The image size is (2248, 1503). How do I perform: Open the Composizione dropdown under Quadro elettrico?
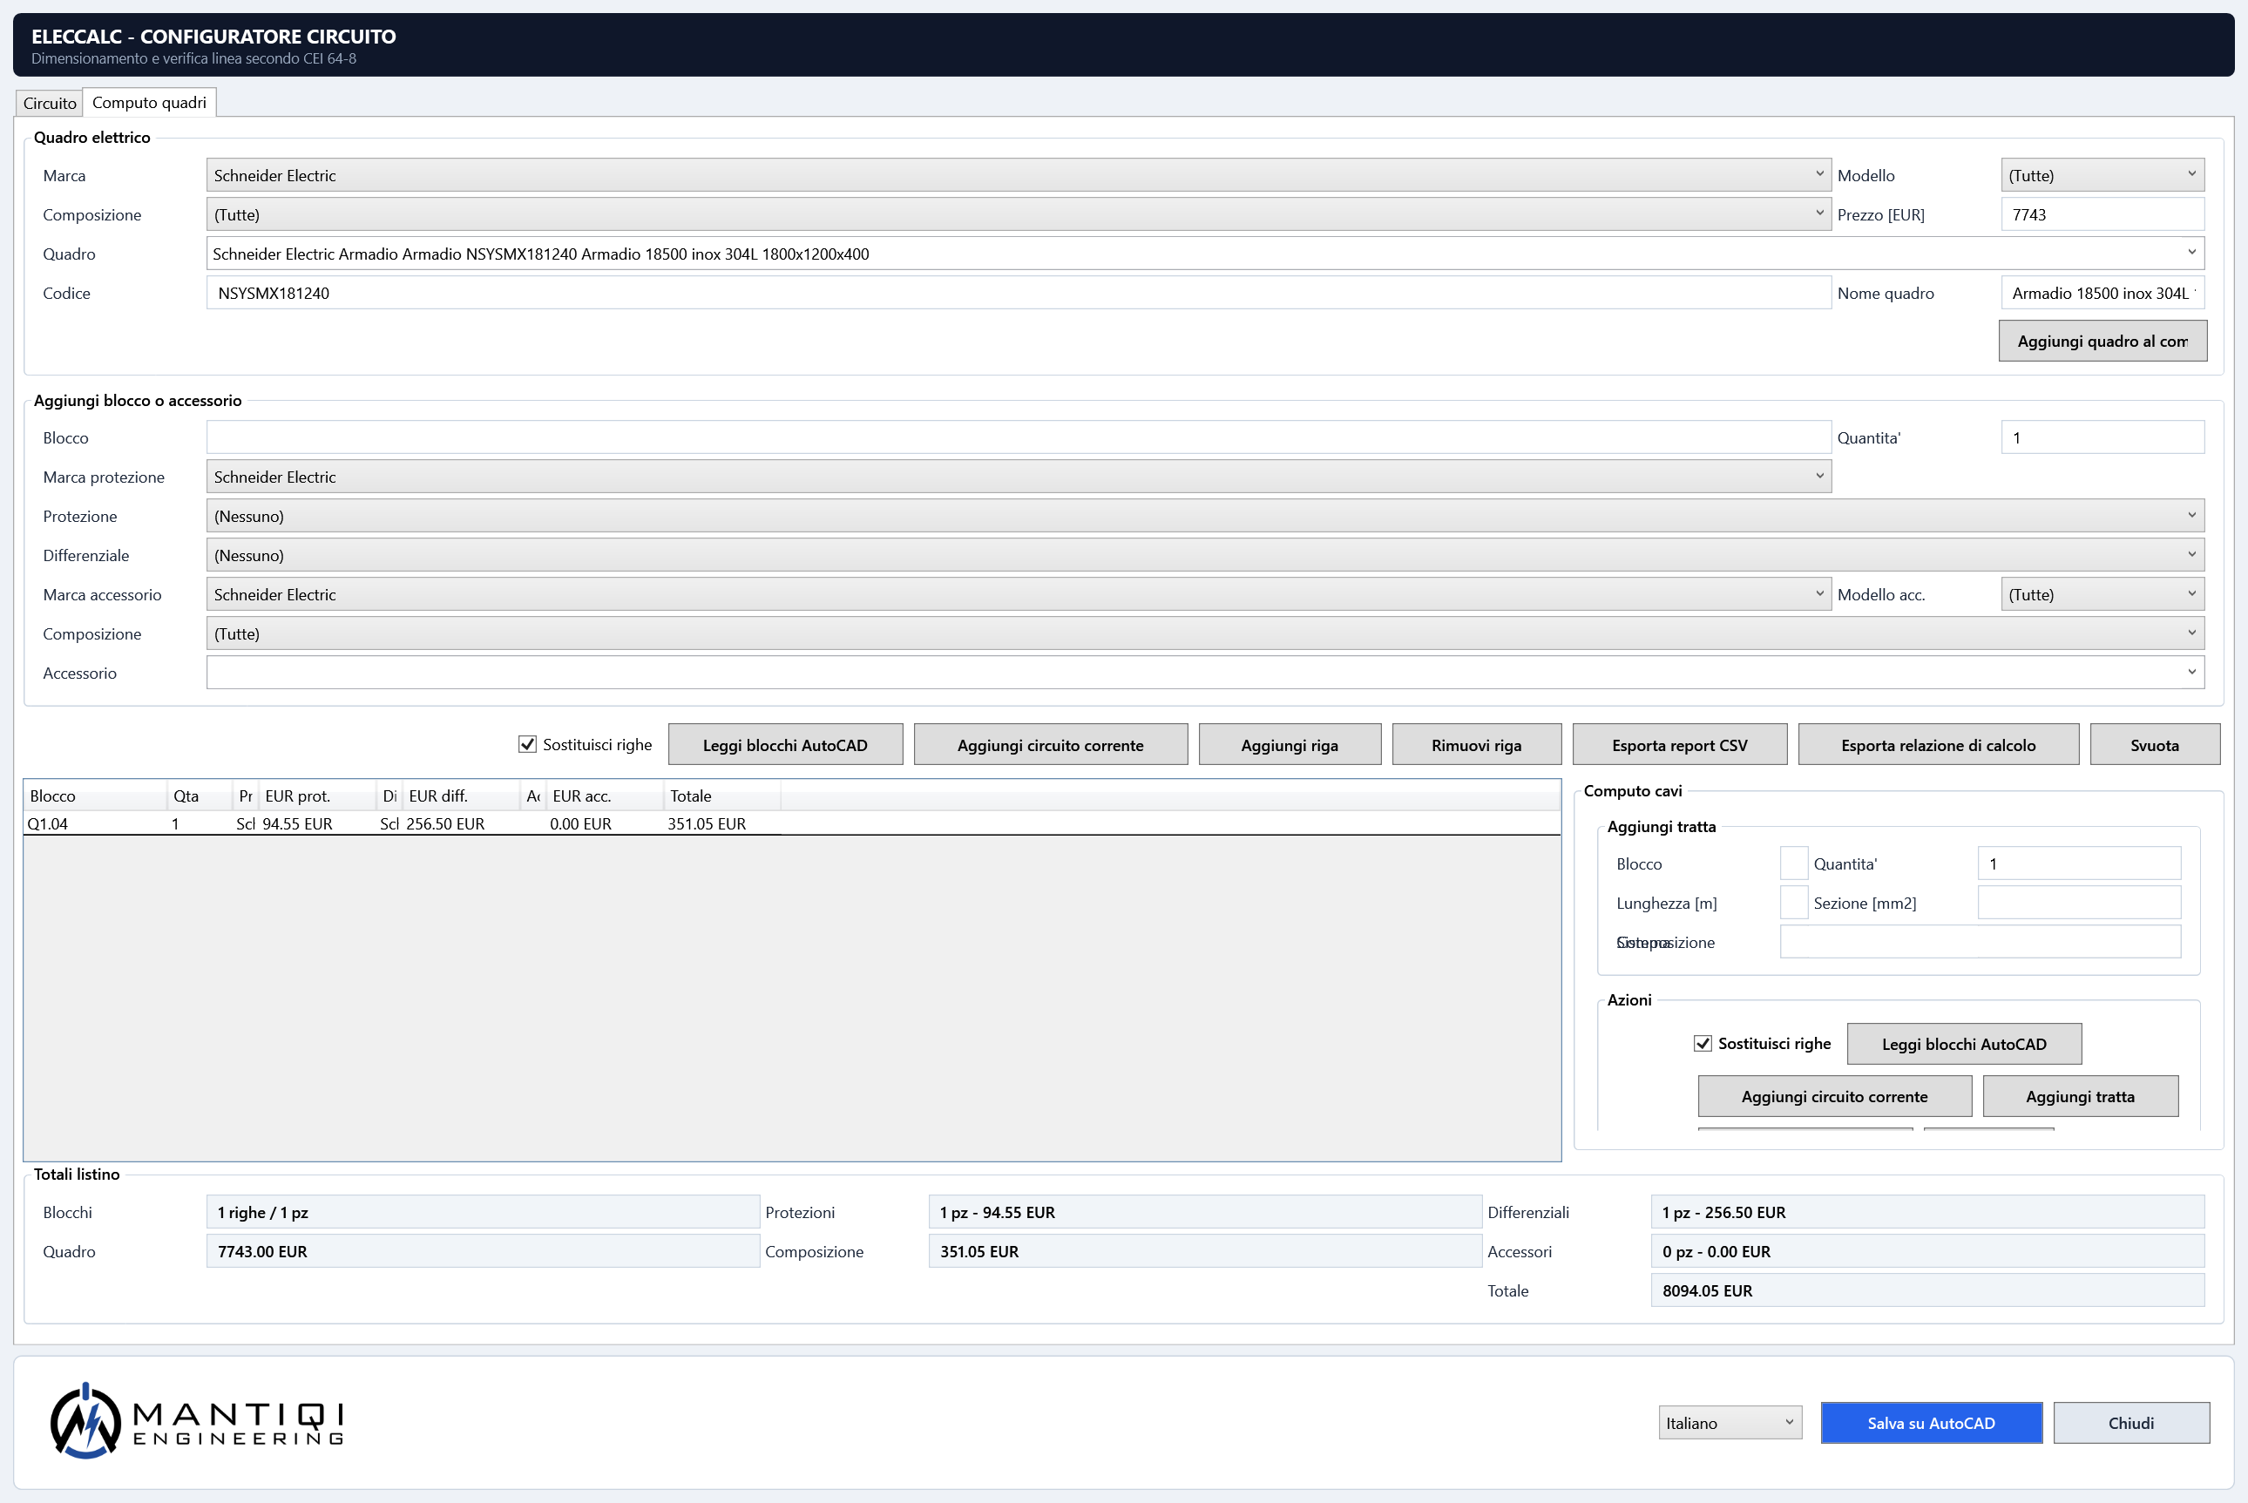(x=1018, y=214)
